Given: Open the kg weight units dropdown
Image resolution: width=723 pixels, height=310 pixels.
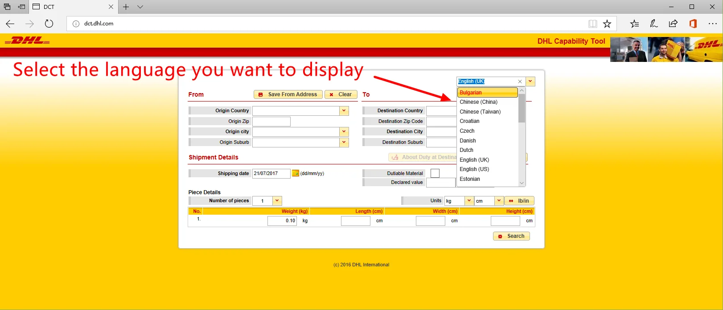Looking at the screenshot, I should click(469, 201).
